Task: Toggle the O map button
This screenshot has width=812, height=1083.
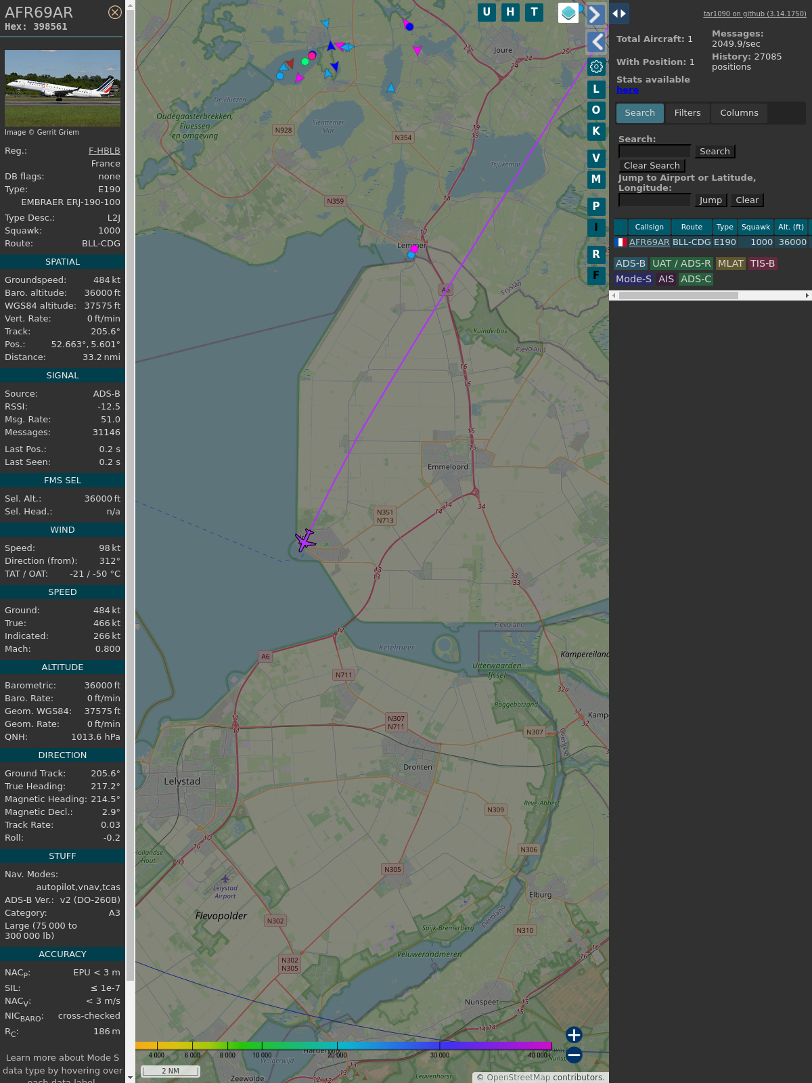Action: [x=596, y=110]
